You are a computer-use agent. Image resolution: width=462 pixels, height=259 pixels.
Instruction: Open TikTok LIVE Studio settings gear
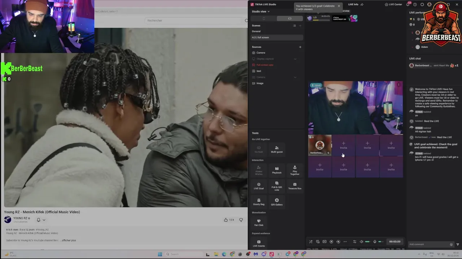pos(422,4)
